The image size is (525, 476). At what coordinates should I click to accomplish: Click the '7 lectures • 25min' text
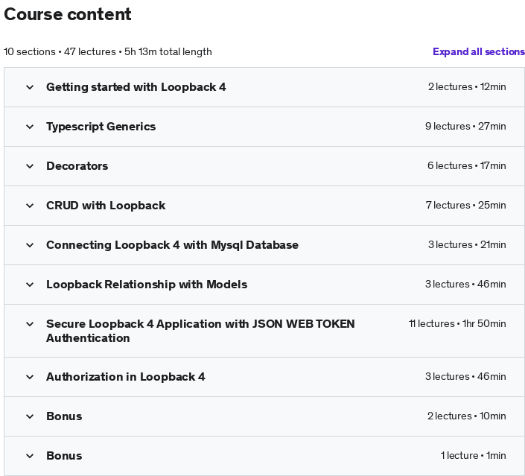point(465,205)
